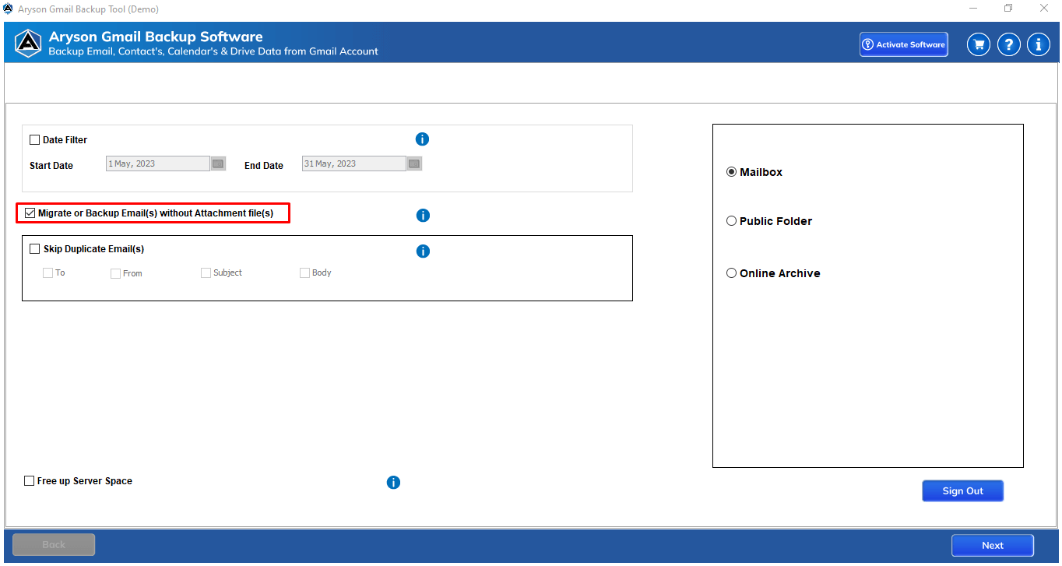Click info icon beside Date Filter
This screenshot has height=566, width=1062.
[422, 139]
